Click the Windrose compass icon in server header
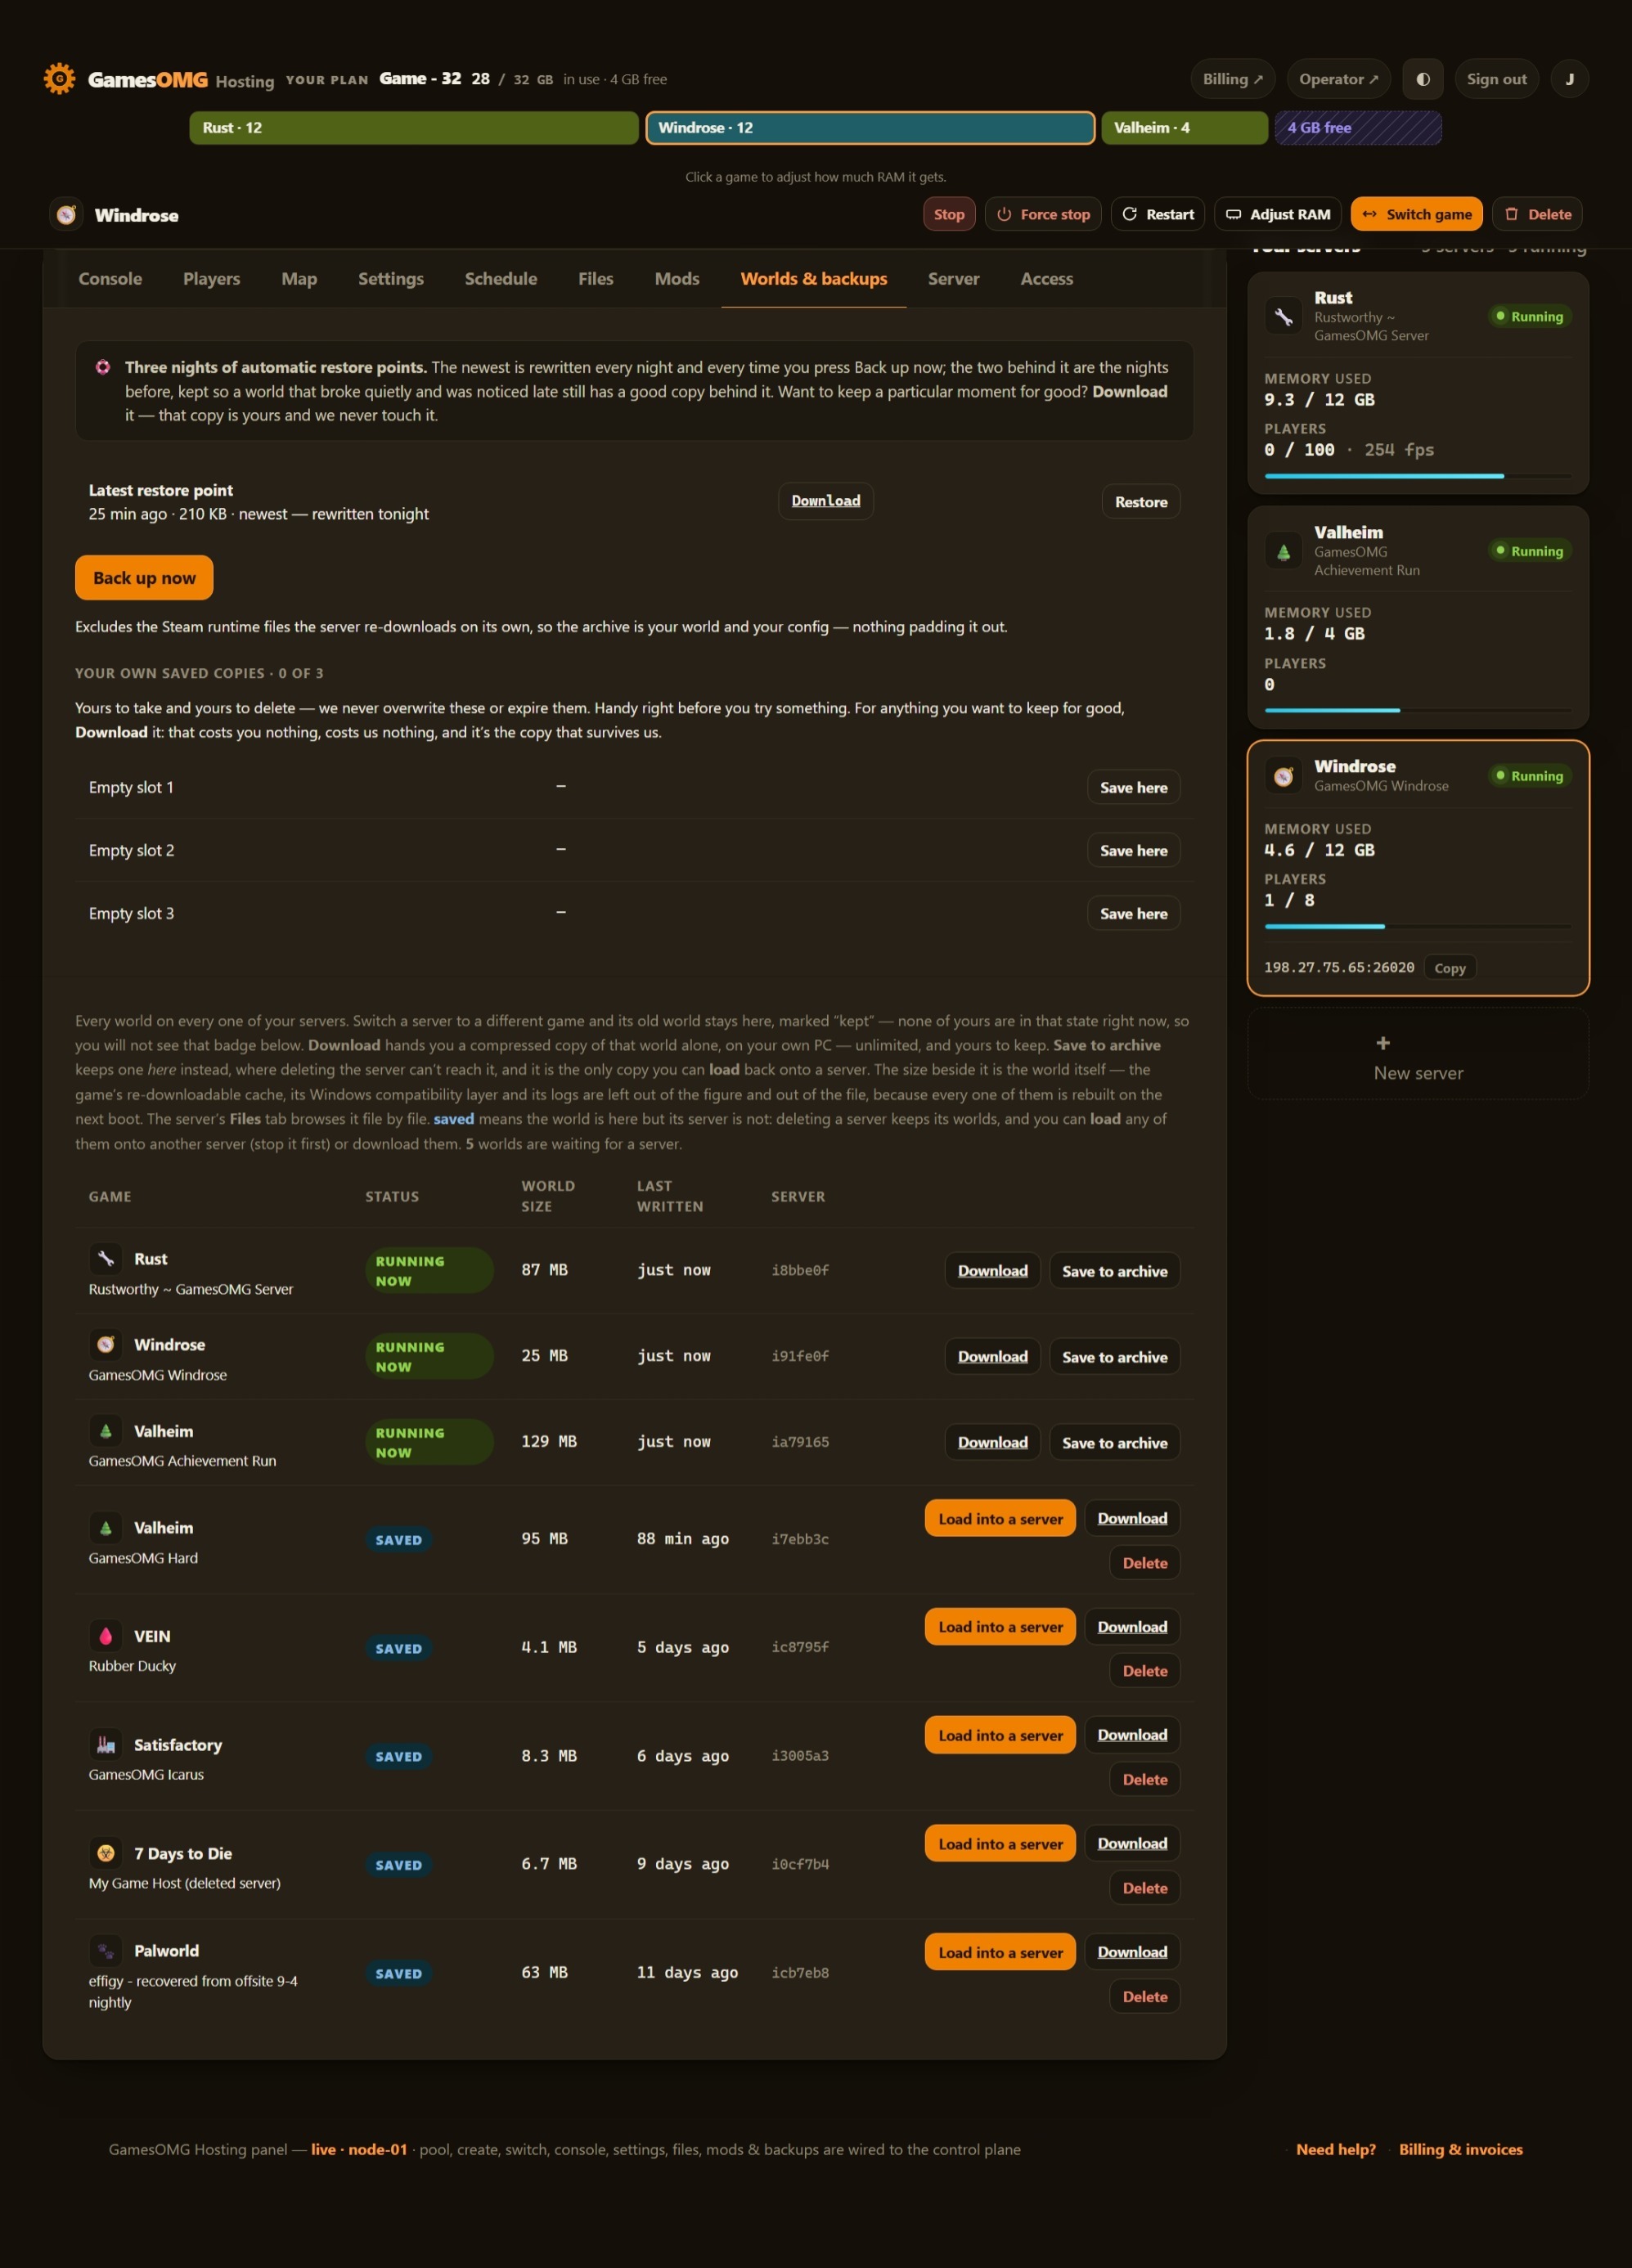Image resolution: width=1632 pixels, height=2268 pixels. (x=67, y=215)
